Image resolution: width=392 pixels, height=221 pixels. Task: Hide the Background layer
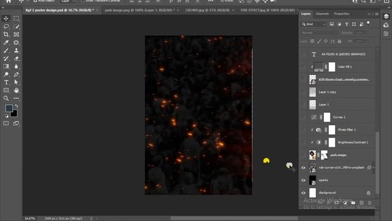tap(303, 193)
